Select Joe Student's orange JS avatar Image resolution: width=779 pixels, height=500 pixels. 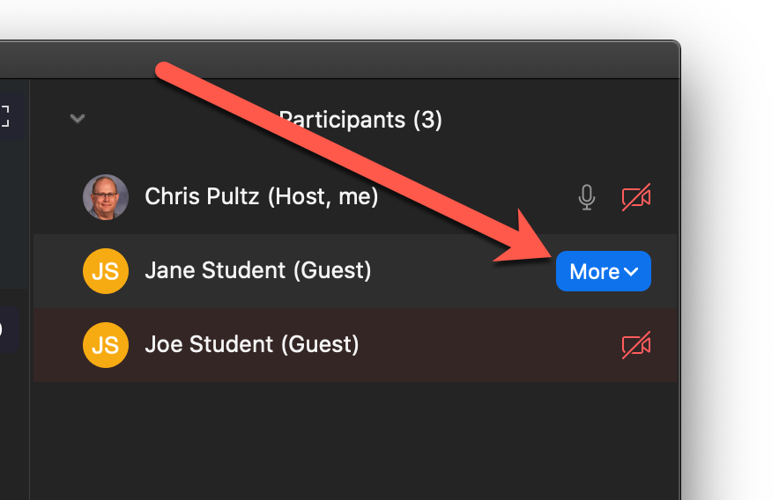pyautogui.click(x=106, y=345)
